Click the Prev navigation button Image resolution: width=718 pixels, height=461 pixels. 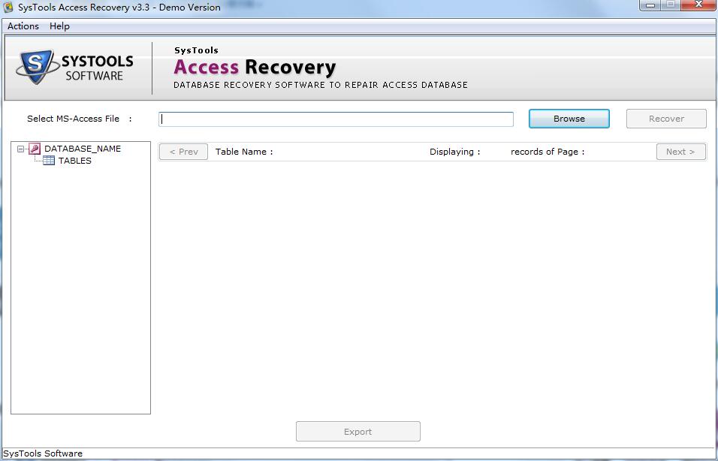(183, 151)
